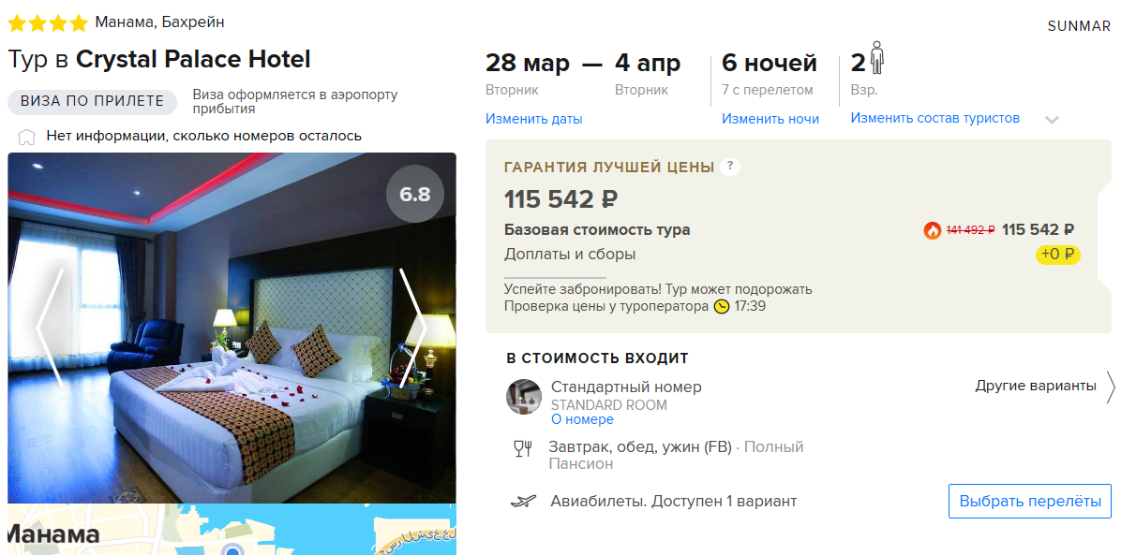Click the airplane tickets icon
1136x555 pixels.
click(523, 502)
